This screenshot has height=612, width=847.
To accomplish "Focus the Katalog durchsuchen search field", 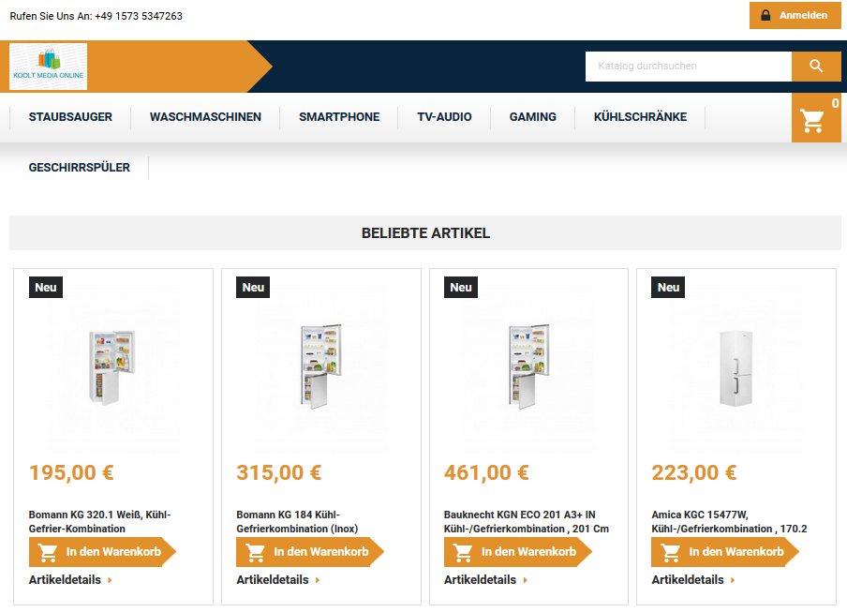I will [x=689, y=67].
